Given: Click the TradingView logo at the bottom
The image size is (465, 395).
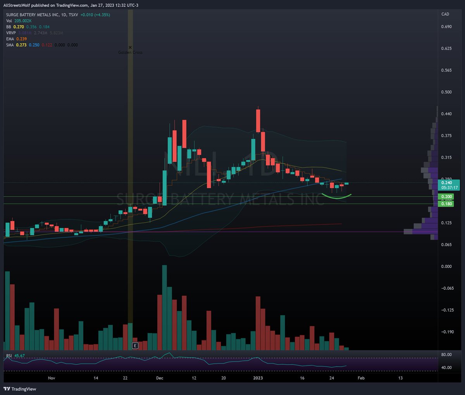Looking at the screenshot, I should [x=20, y=389].
